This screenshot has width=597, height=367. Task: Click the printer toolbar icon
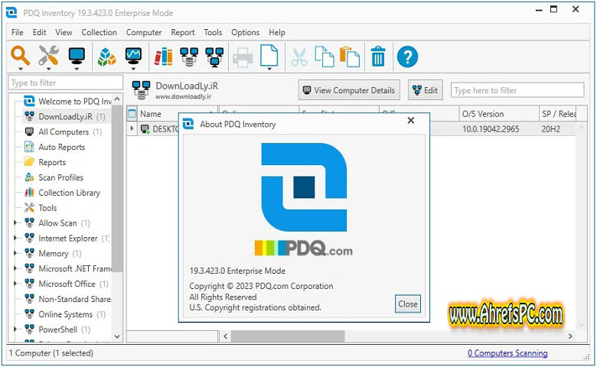(243, 58)
